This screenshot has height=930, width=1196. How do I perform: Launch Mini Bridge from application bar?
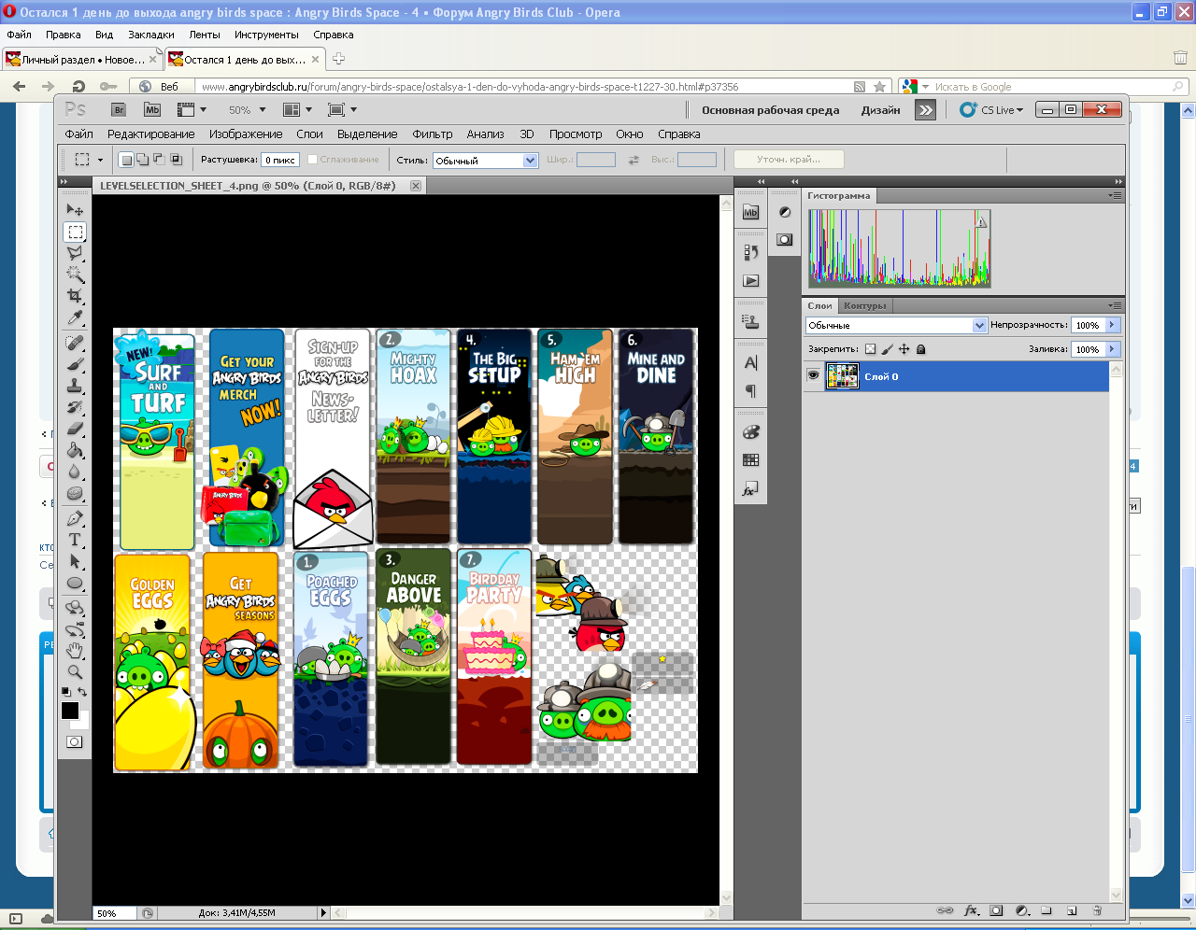(152, 109)
